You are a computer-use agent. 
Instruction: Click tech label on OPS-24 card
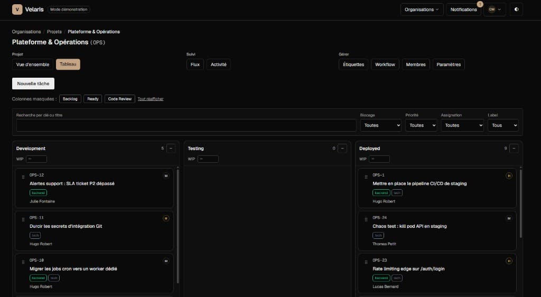pyautogui.click(x=378, y=236)
